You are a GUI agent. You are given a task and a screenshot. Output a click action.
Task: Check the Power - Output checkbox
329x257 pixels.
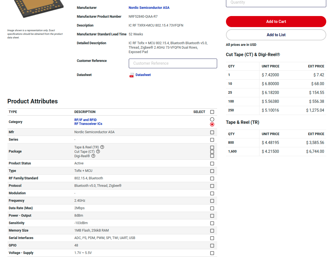(x=212, y=216)
